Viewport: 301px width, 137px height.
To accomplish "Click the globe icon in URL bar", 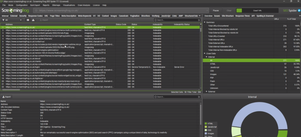I will click(x=36, y=11).
